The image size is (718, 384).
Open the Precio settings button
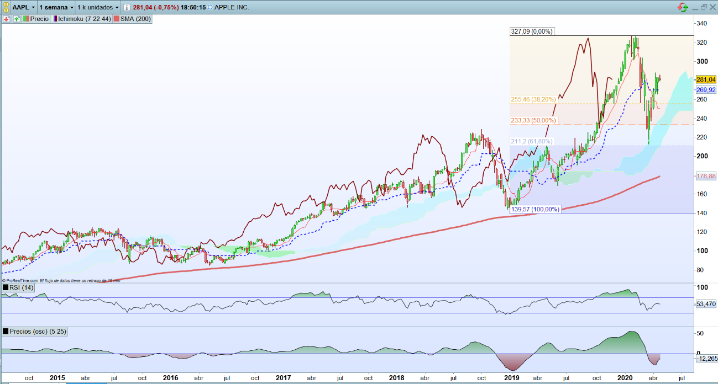click(x=36, y=19)
